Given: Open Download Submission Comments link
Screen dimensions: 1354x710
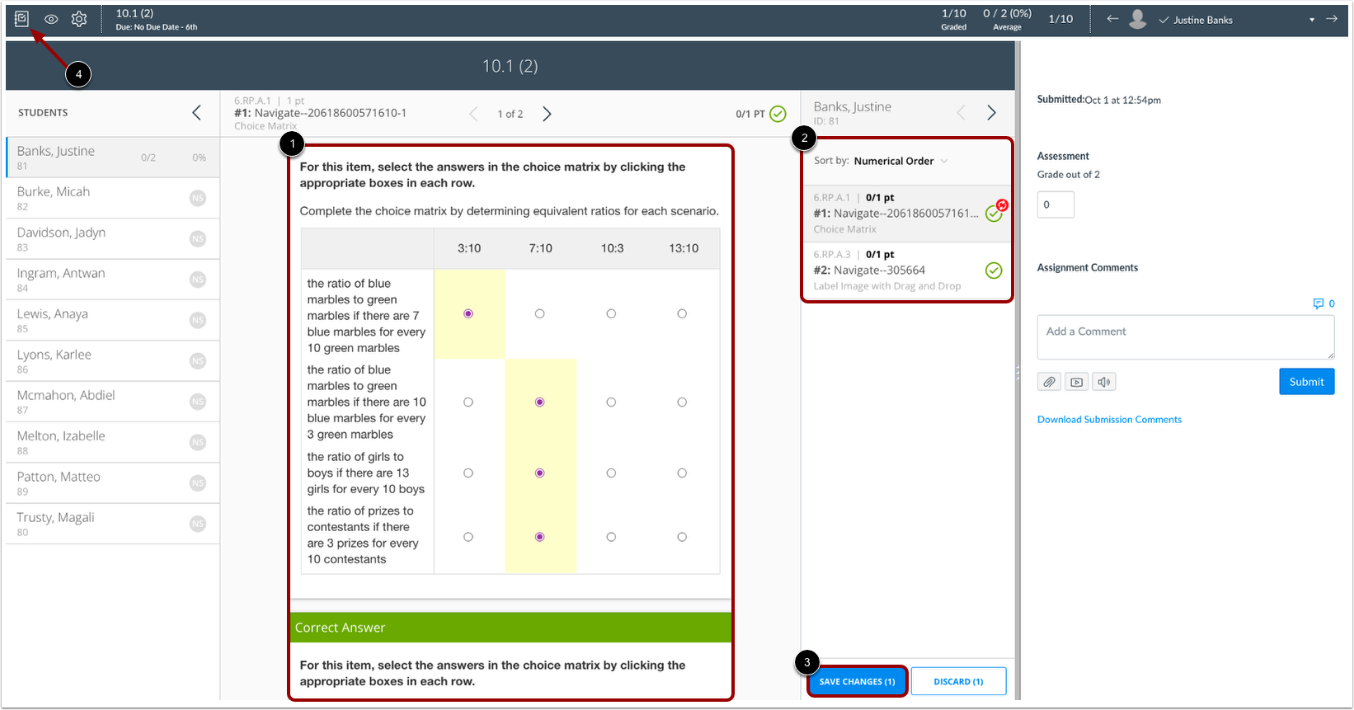Looking at the screenshot, I should 1109,420.
